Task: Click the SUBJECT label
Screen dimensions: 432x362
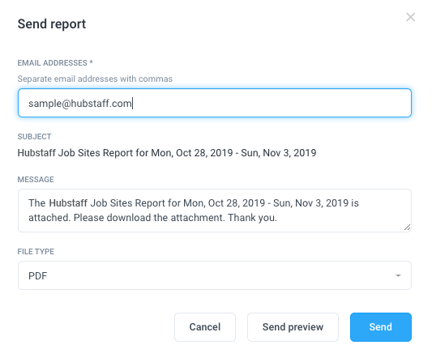Action: [34, 137]
